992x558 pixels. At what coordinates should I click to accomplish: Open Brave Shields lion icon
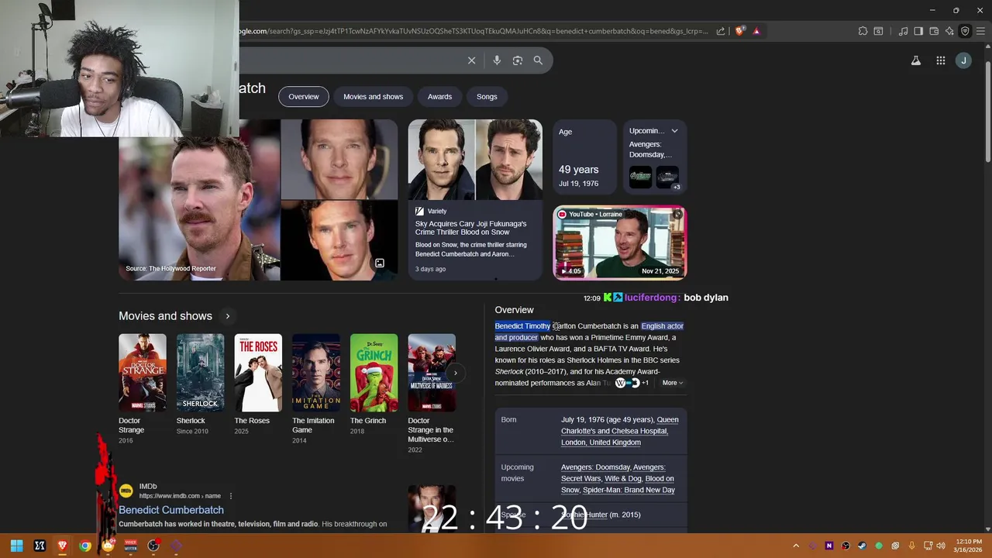pyautogui.click(x=740, y=31)
